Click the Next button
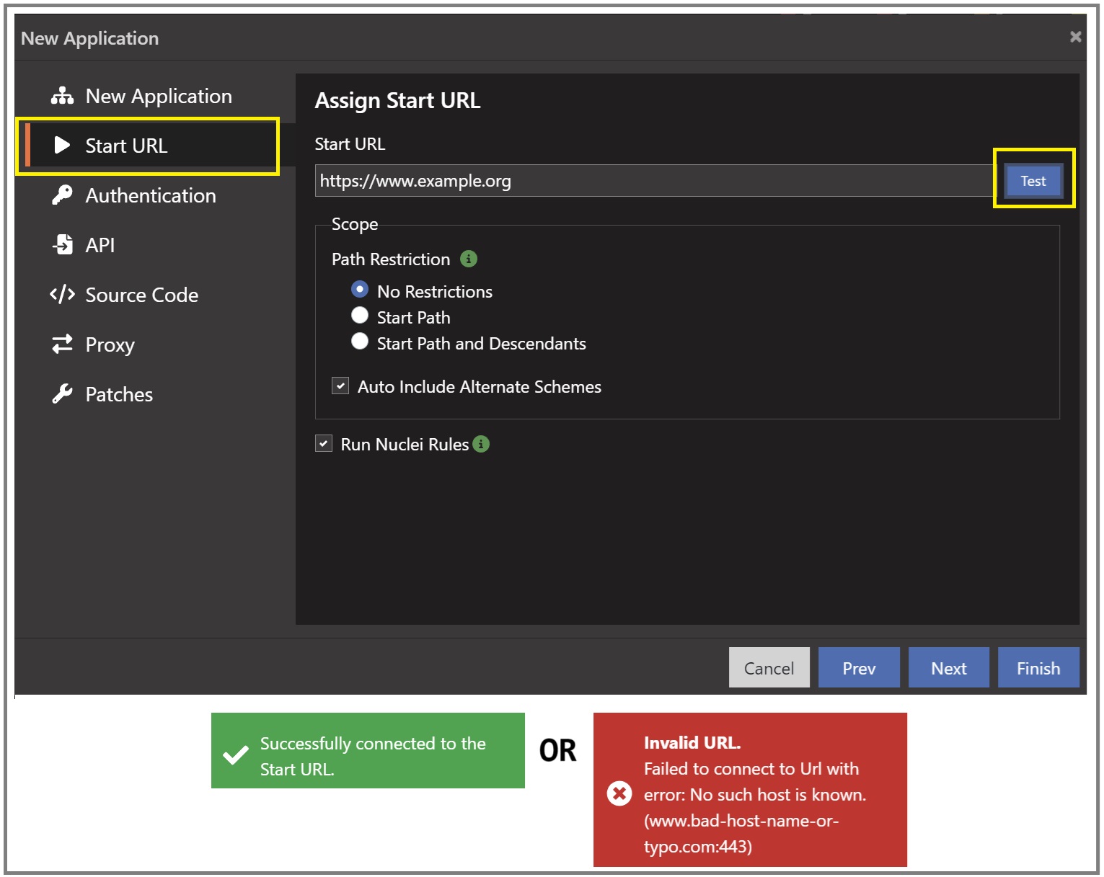Screen dimensions: 1104x877 pos(948,668)
